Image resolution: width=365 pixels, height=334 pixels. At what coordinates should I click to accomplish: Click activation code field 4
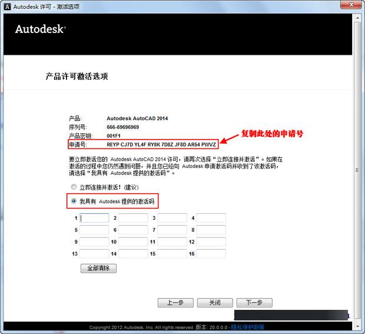[x=211, y=218]
